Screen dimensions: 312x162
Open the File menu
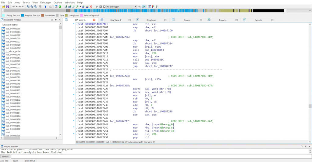click(3, 2)
